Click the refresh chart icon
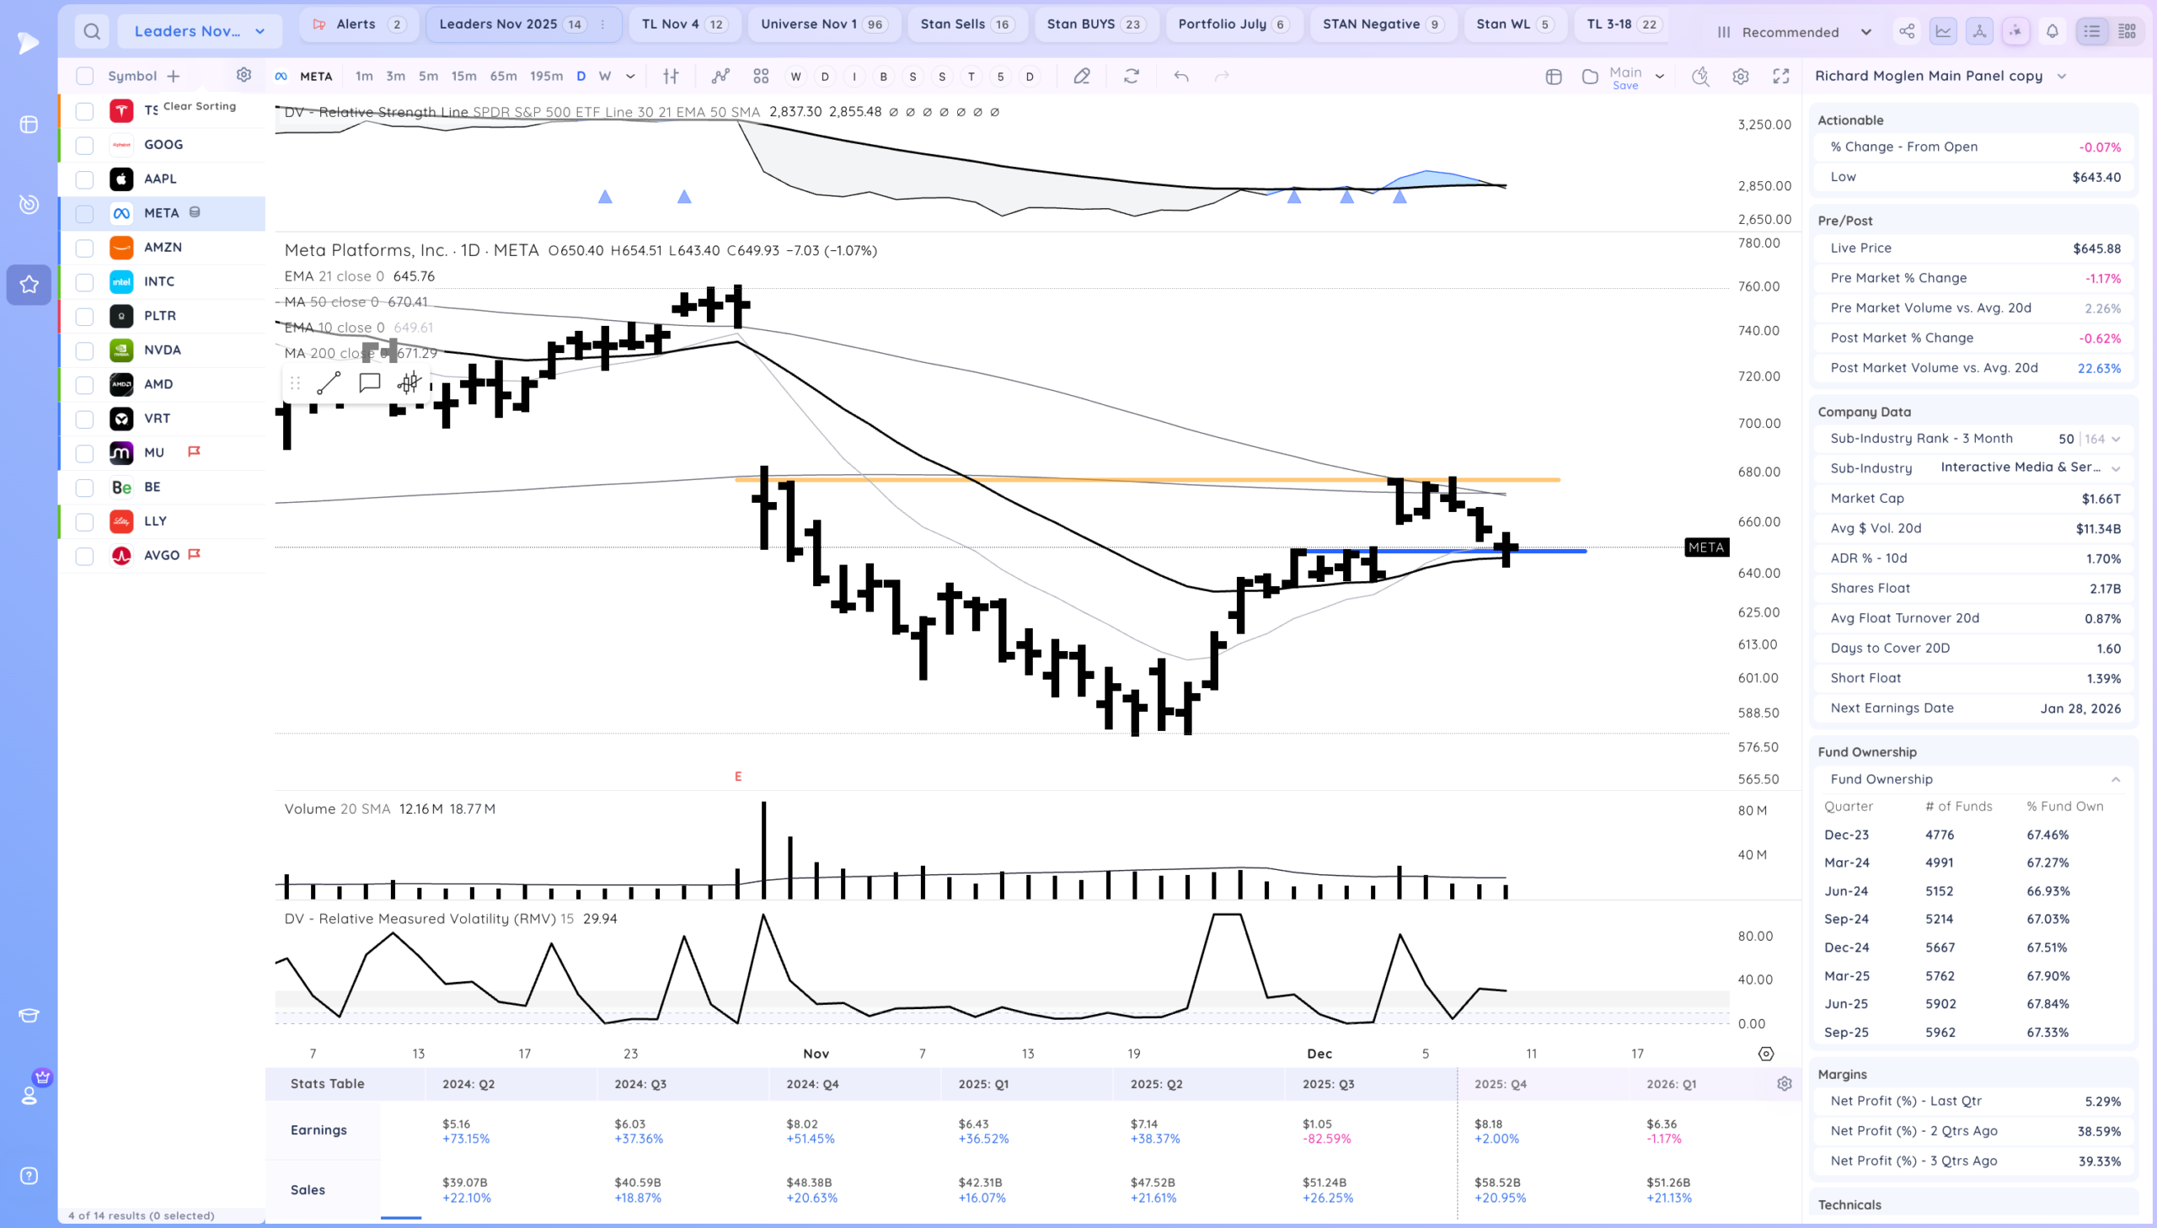Viewport: 2157px width, 1228px height. point(1132,76)
